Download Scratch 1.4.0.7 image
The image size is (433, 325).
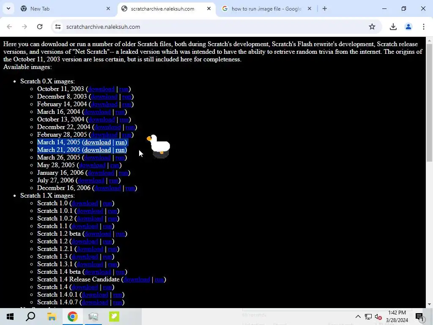click(95, 302)
